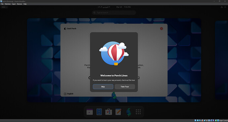
Task: Open the text editor dock icon
Action: click(x=118, y=112)
